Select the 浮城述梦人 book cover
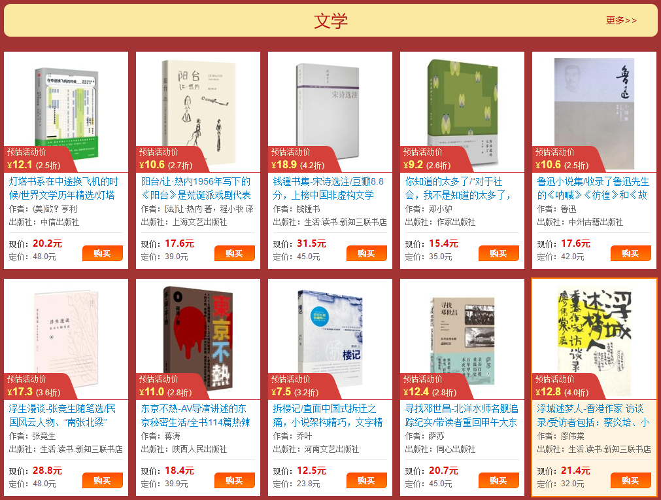Image resolution: width=661 pixels, height=500 pixels. (x=594, y=331)
